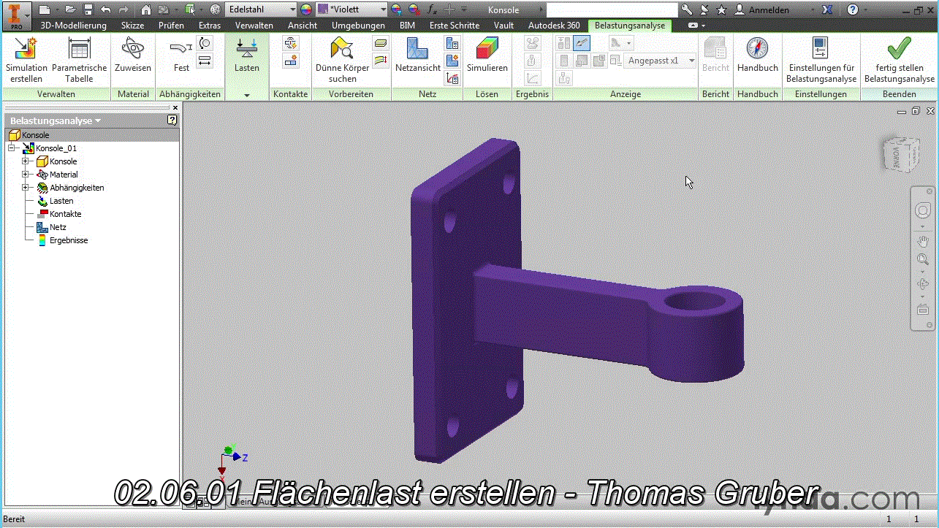Image resolution: width=939 pixels, height=528 pixels.
Task: Click the convergence settings icon
Action: [x=452, y=79]
